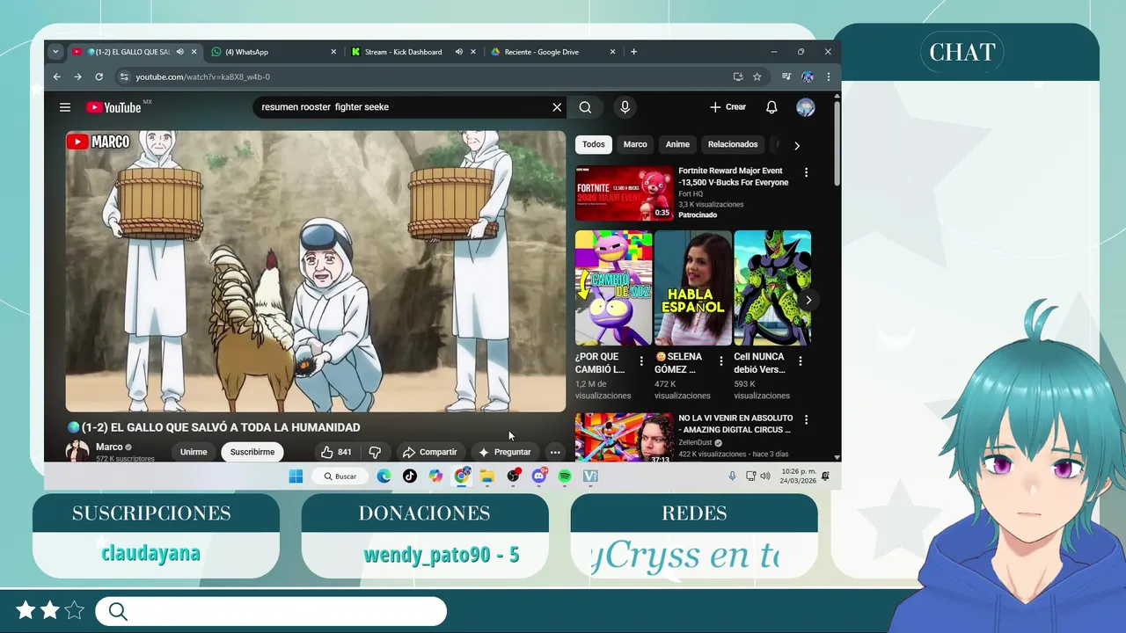Start voice search with the microphone
Viewport: 1126px width, 633px height.
[x=625, y=107]
